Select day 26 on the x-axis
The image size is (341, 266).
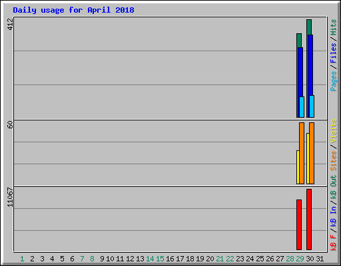(270, 259)
